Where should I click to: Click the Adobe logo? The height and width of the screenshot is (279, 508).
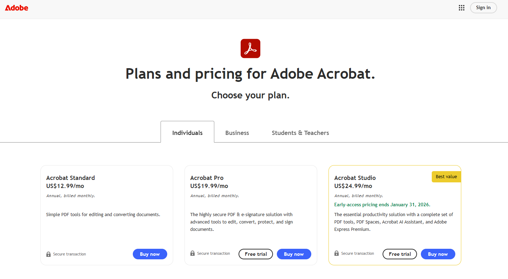[x=16, y=7]
